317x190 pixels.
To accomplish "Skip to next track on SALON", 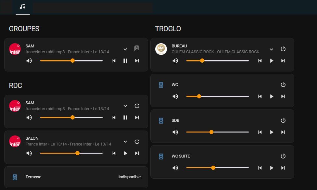I will (x=137, y=153).
